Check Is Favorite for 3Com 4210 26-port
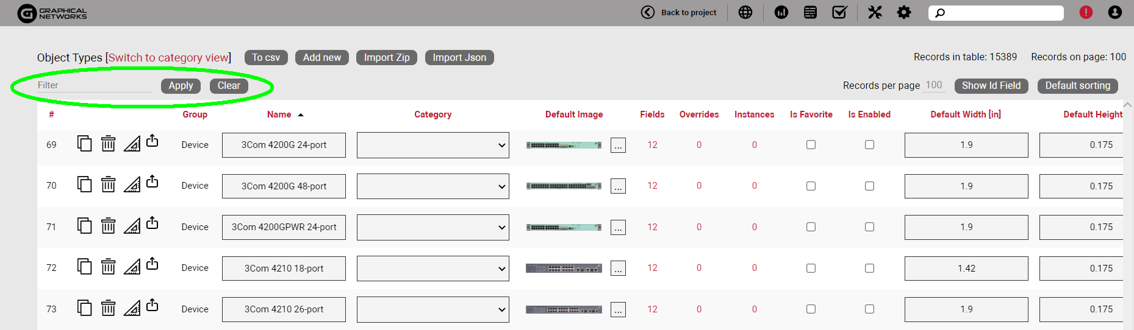The width and height of the screenshot is (1134, 330). [x=811, y=309]
